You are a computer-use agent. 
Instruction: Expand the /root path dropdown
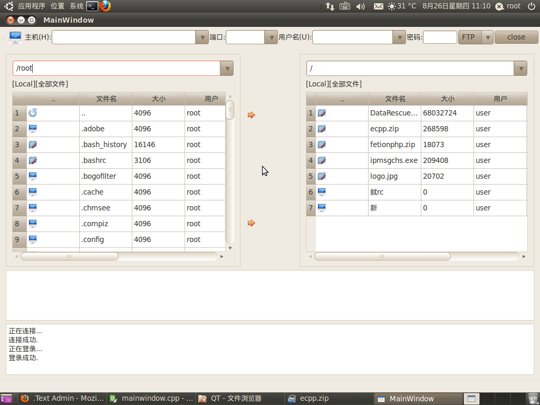pos(227,68)
